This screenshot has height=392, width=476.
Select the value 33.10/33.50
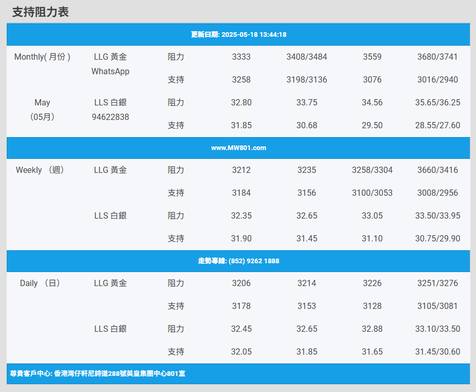tap(438, 329)
